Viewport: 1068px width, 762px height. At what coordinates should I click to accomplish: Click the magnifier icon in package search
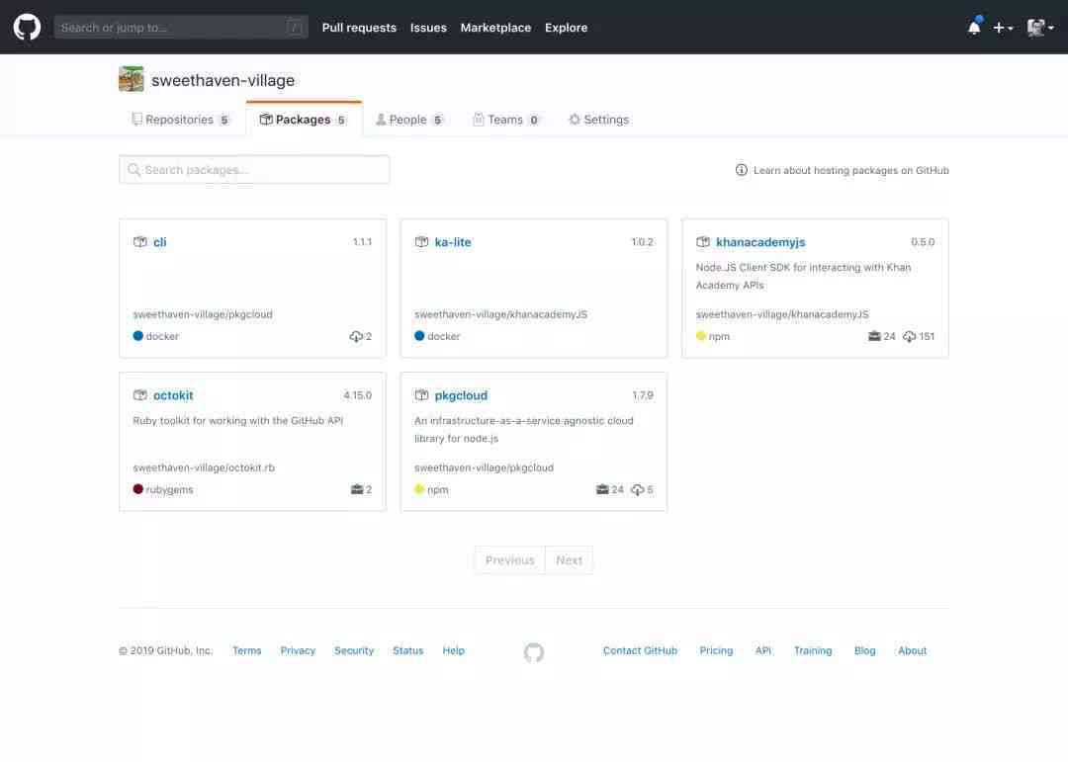134,170
